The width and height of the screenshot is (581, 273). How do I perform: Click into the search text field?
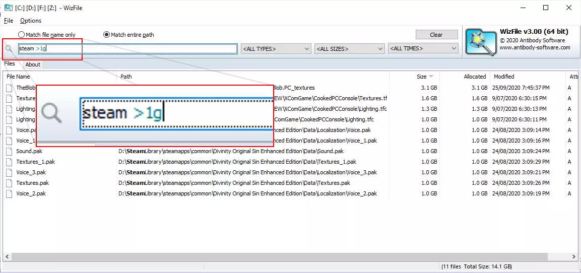point(128,48)
